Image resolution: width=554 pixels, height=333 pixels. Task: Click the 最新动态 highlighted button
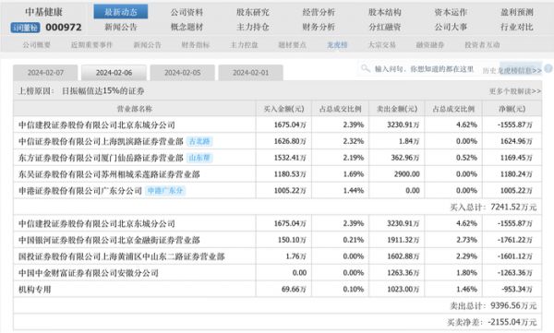(120, 12)
